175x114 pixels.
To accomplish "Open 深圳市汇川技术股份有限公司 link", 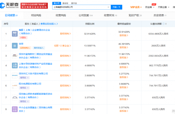I will tap(33, 74).
